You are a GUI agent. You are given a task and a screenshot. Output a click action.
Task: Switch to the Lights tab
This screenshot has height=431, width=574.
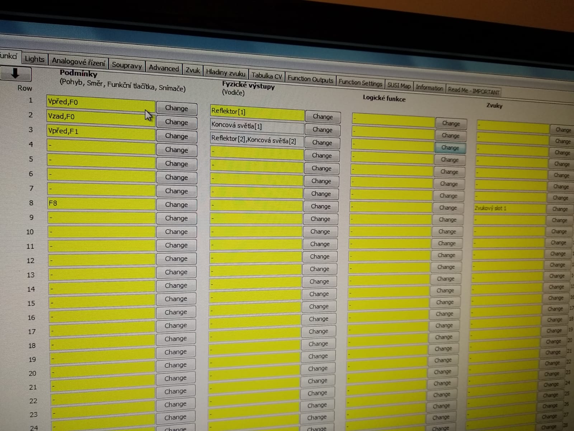(x=35, y=59)
